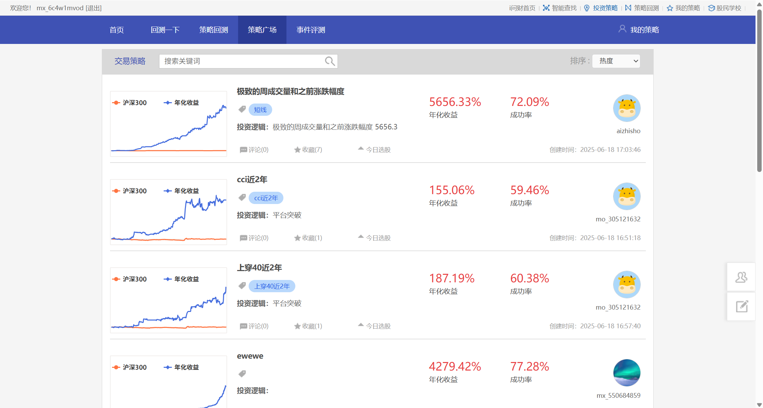Image resolution: width=763 pixels, height=408 pixels.
Task: Click the floating customer service icon
Action: 741,277
